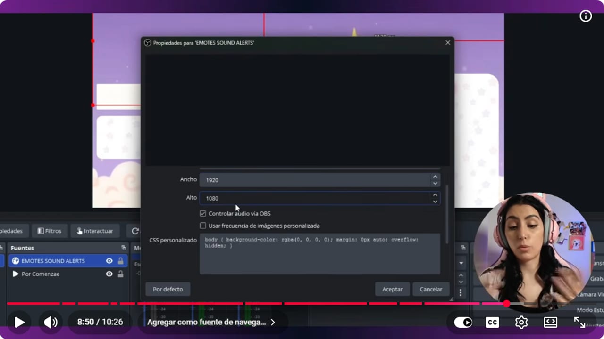Screen dimensions: 604x339
Task: Click inside the CSS personalizado text box
Action: coord(320,254)
